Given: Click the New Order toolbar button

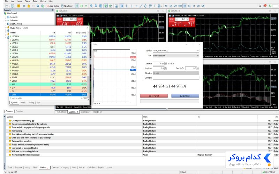Looking at the screenshot, I should coord(67,6).
